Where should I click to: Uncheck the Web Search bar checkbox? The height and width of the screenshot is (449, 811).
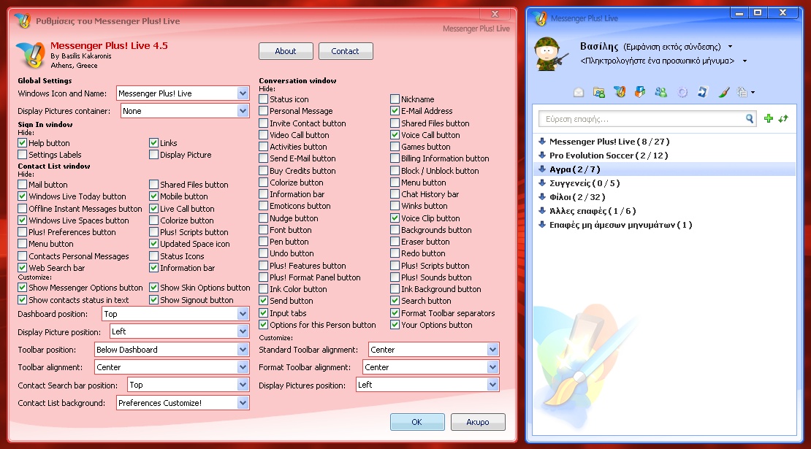coord(22,268)
